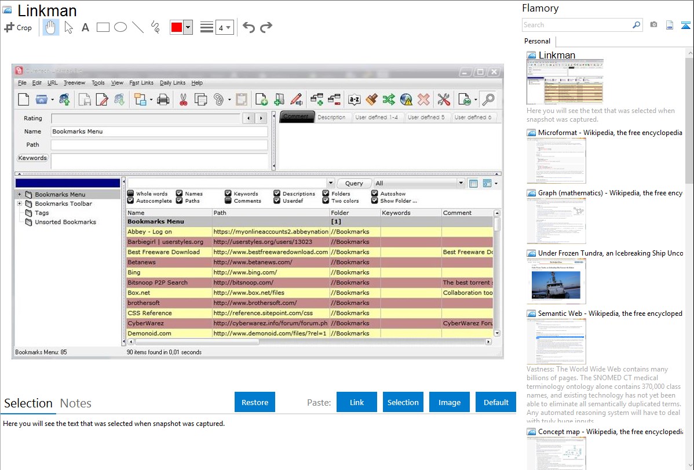This screenshot has width=694, height=470.
Task: Click the undo arrow
Action: point(249,27)
